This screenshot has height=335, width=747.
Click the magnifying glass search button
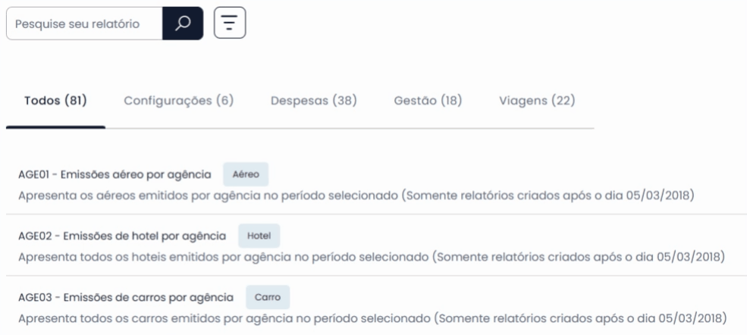pyautogui.click(x=183, y=23)
